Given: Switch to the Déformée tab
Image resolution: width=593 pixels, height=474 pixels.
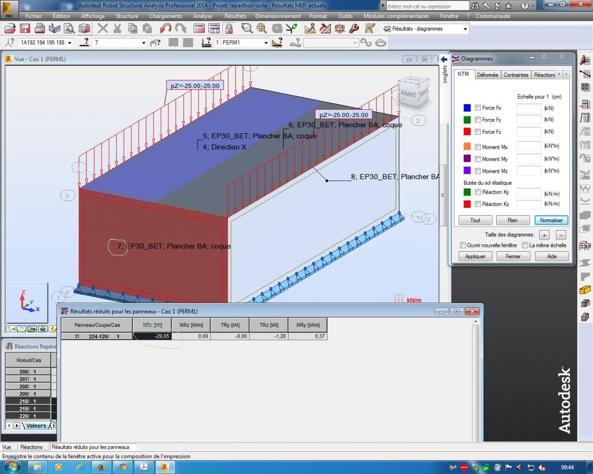Looking at the screenshot, I should pyautogui.click(x=487, y=75).
